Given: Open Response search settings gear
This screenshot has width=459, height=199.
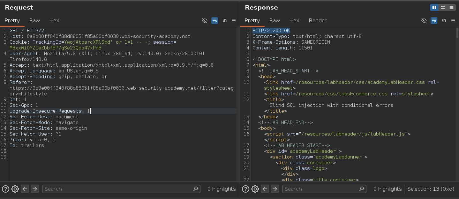Looking at the screenshot, I should [x=255, y=189].
